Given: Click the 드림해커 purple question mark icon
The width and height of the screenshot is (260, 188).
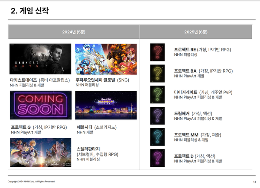Looking at the screenshot, I should pos(157,115).
